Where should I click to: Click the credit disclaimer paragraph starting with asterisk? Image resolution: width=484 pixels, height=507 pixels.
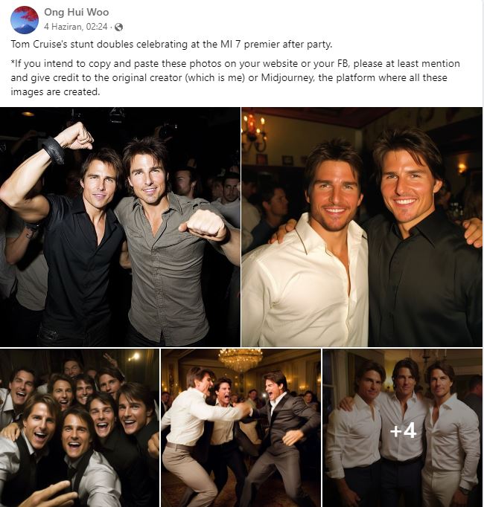click(x=235, y=77)
